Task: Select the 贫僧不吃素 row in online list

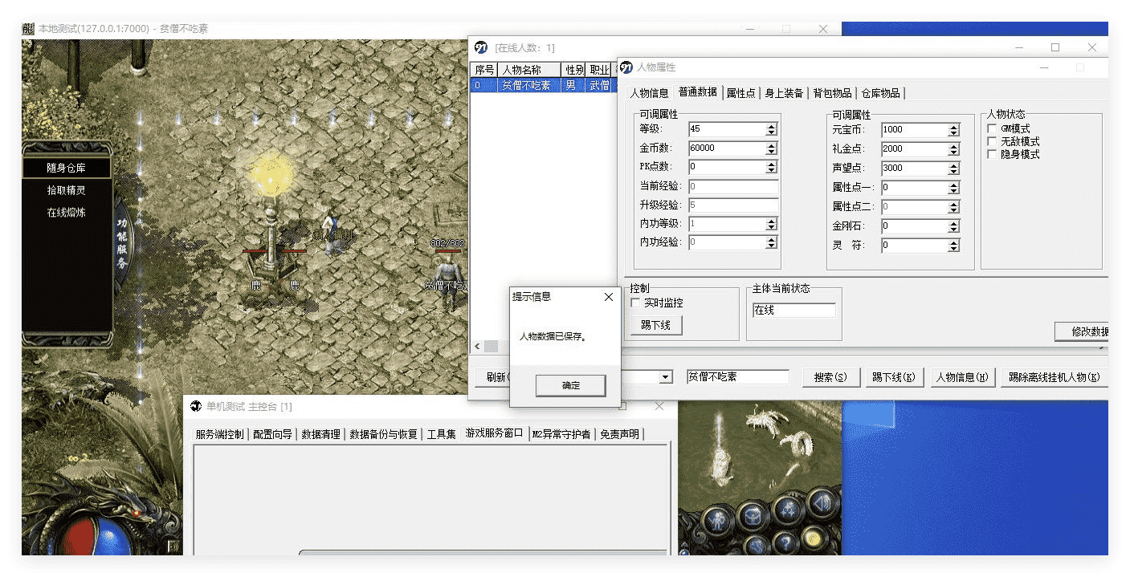Action: (x=543, y=85)
